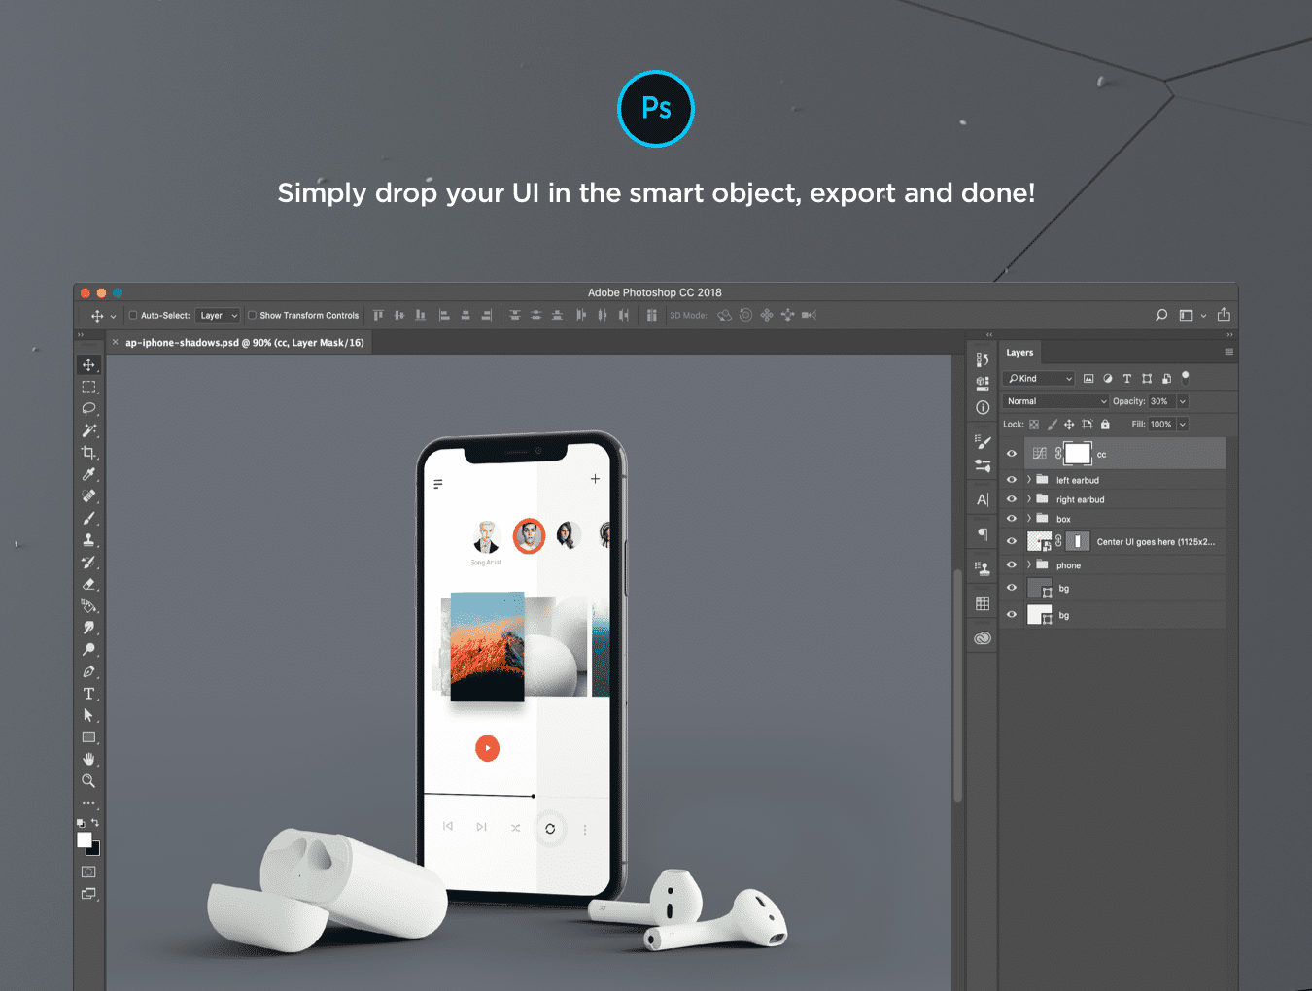Select the Move tool

[x=88, y=365]
